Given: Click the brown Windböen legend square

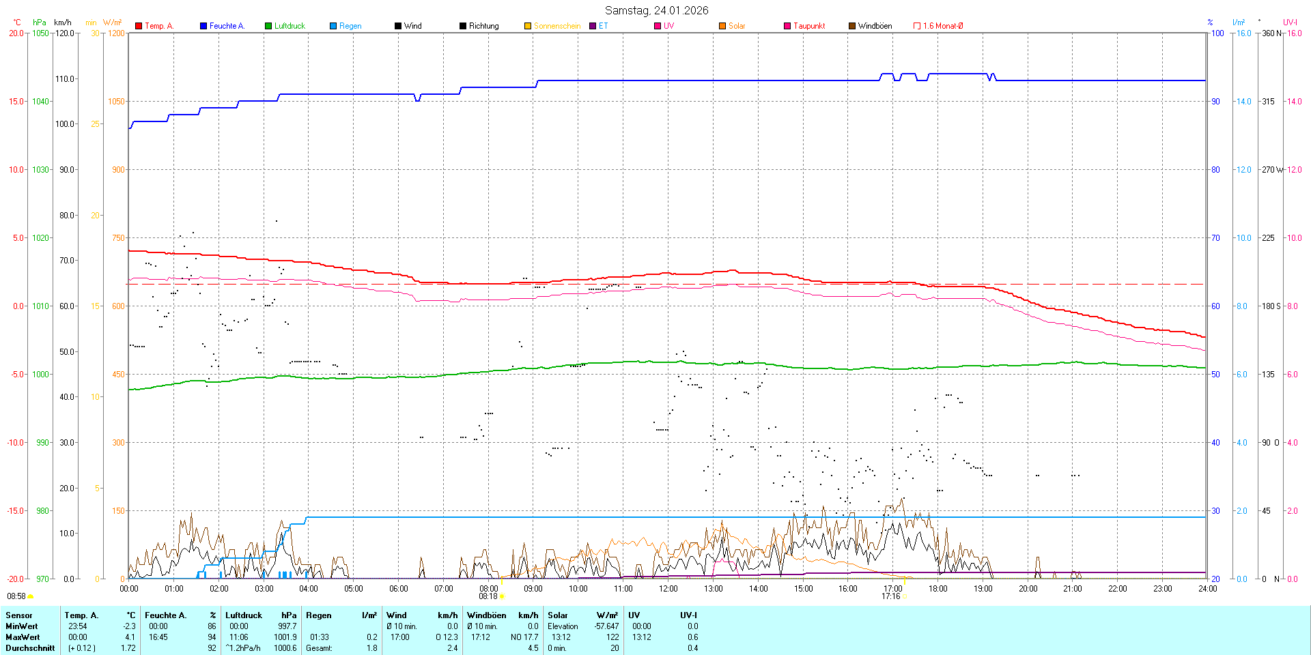Looking at the screenshot, I should pos(852,26).
